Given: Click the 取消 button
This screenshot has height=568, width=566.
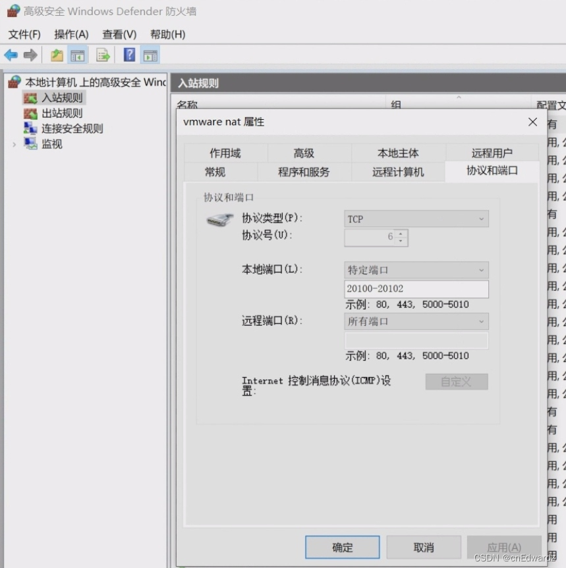Looking at the screenshot, I should pyautogui.click(x=424, y=548).
